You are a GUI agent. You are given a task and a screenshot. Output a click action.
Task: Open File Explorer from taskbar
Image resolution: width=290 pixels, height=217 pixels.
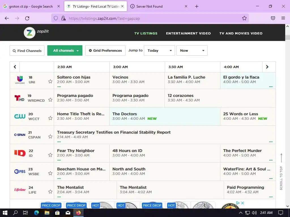tap(47, 213)
